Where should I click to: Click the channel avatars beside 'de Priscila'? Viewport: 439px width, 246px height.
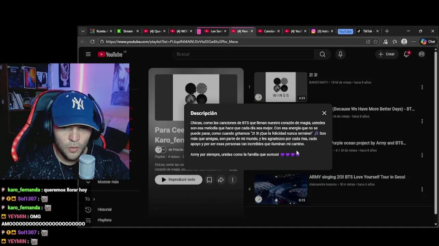(x=161, y=150)
